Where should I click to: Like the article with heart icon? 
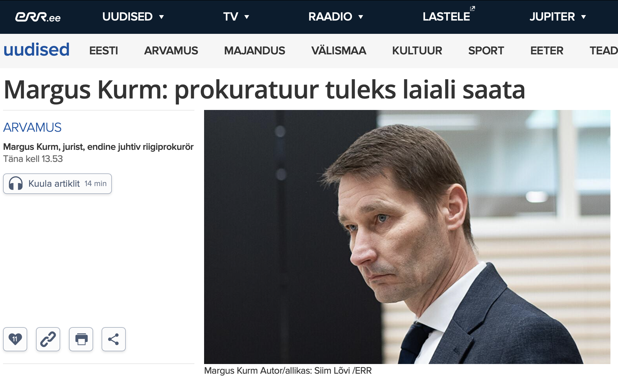(15, 339)
